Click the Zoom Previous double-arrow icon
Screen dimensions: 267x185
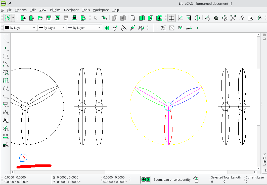107,28
